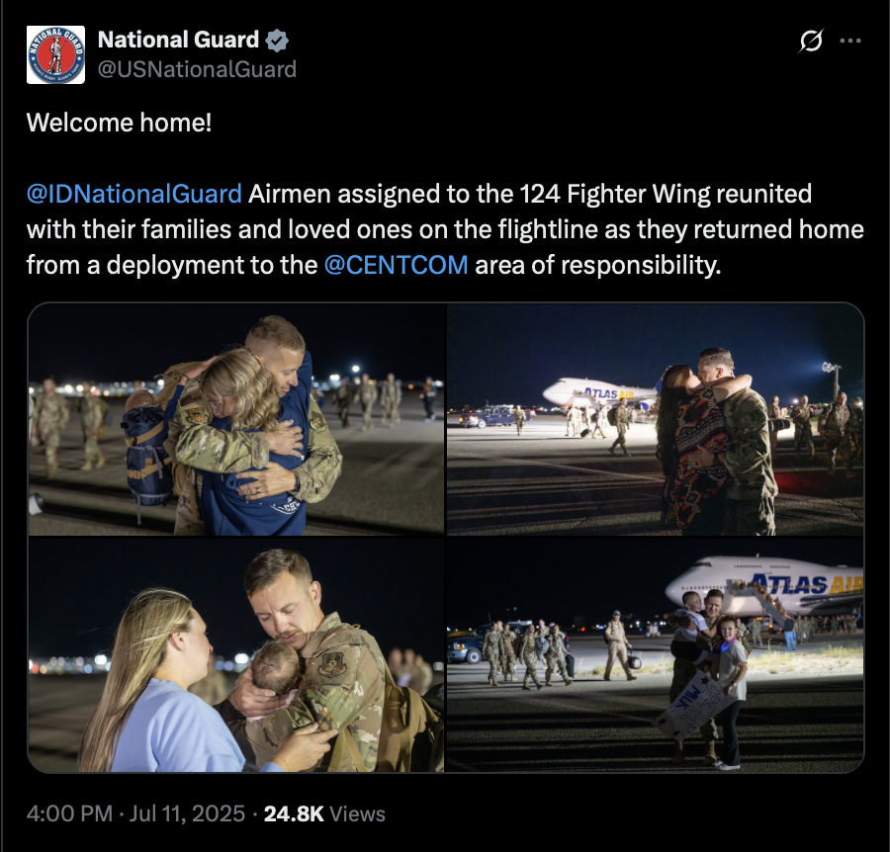Click the handmade welcome sign in photo
890x852 pixels.
tap(692, 707)
